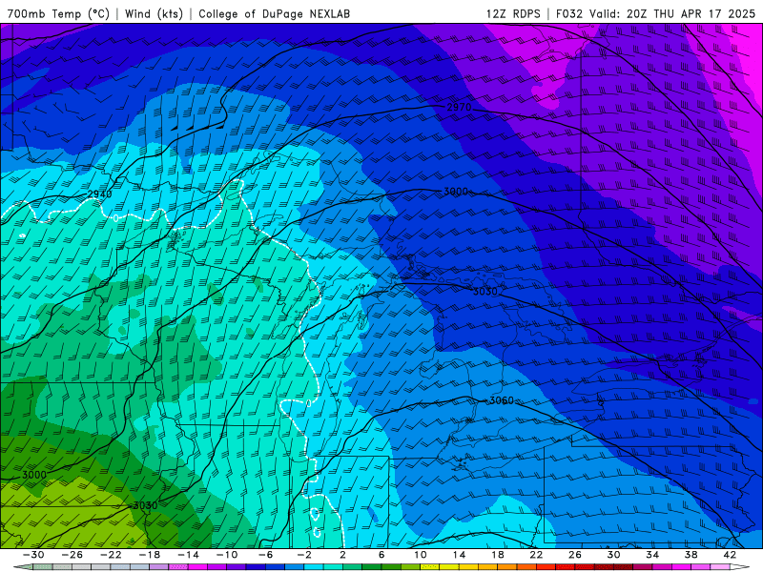Click the -18 colorbar scale label
The width and height of the screenshot is (763, 572).
[x=150, y=555]
